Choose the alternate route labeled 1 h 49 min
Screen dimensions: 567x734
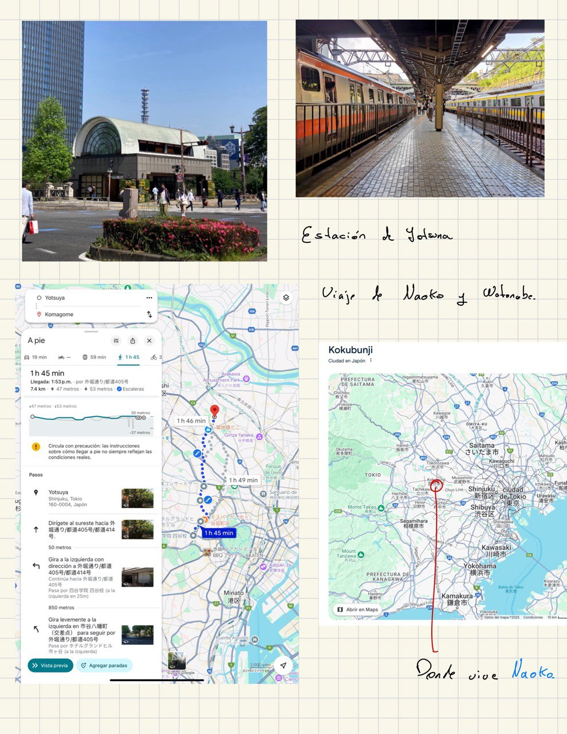click(243, 480)
